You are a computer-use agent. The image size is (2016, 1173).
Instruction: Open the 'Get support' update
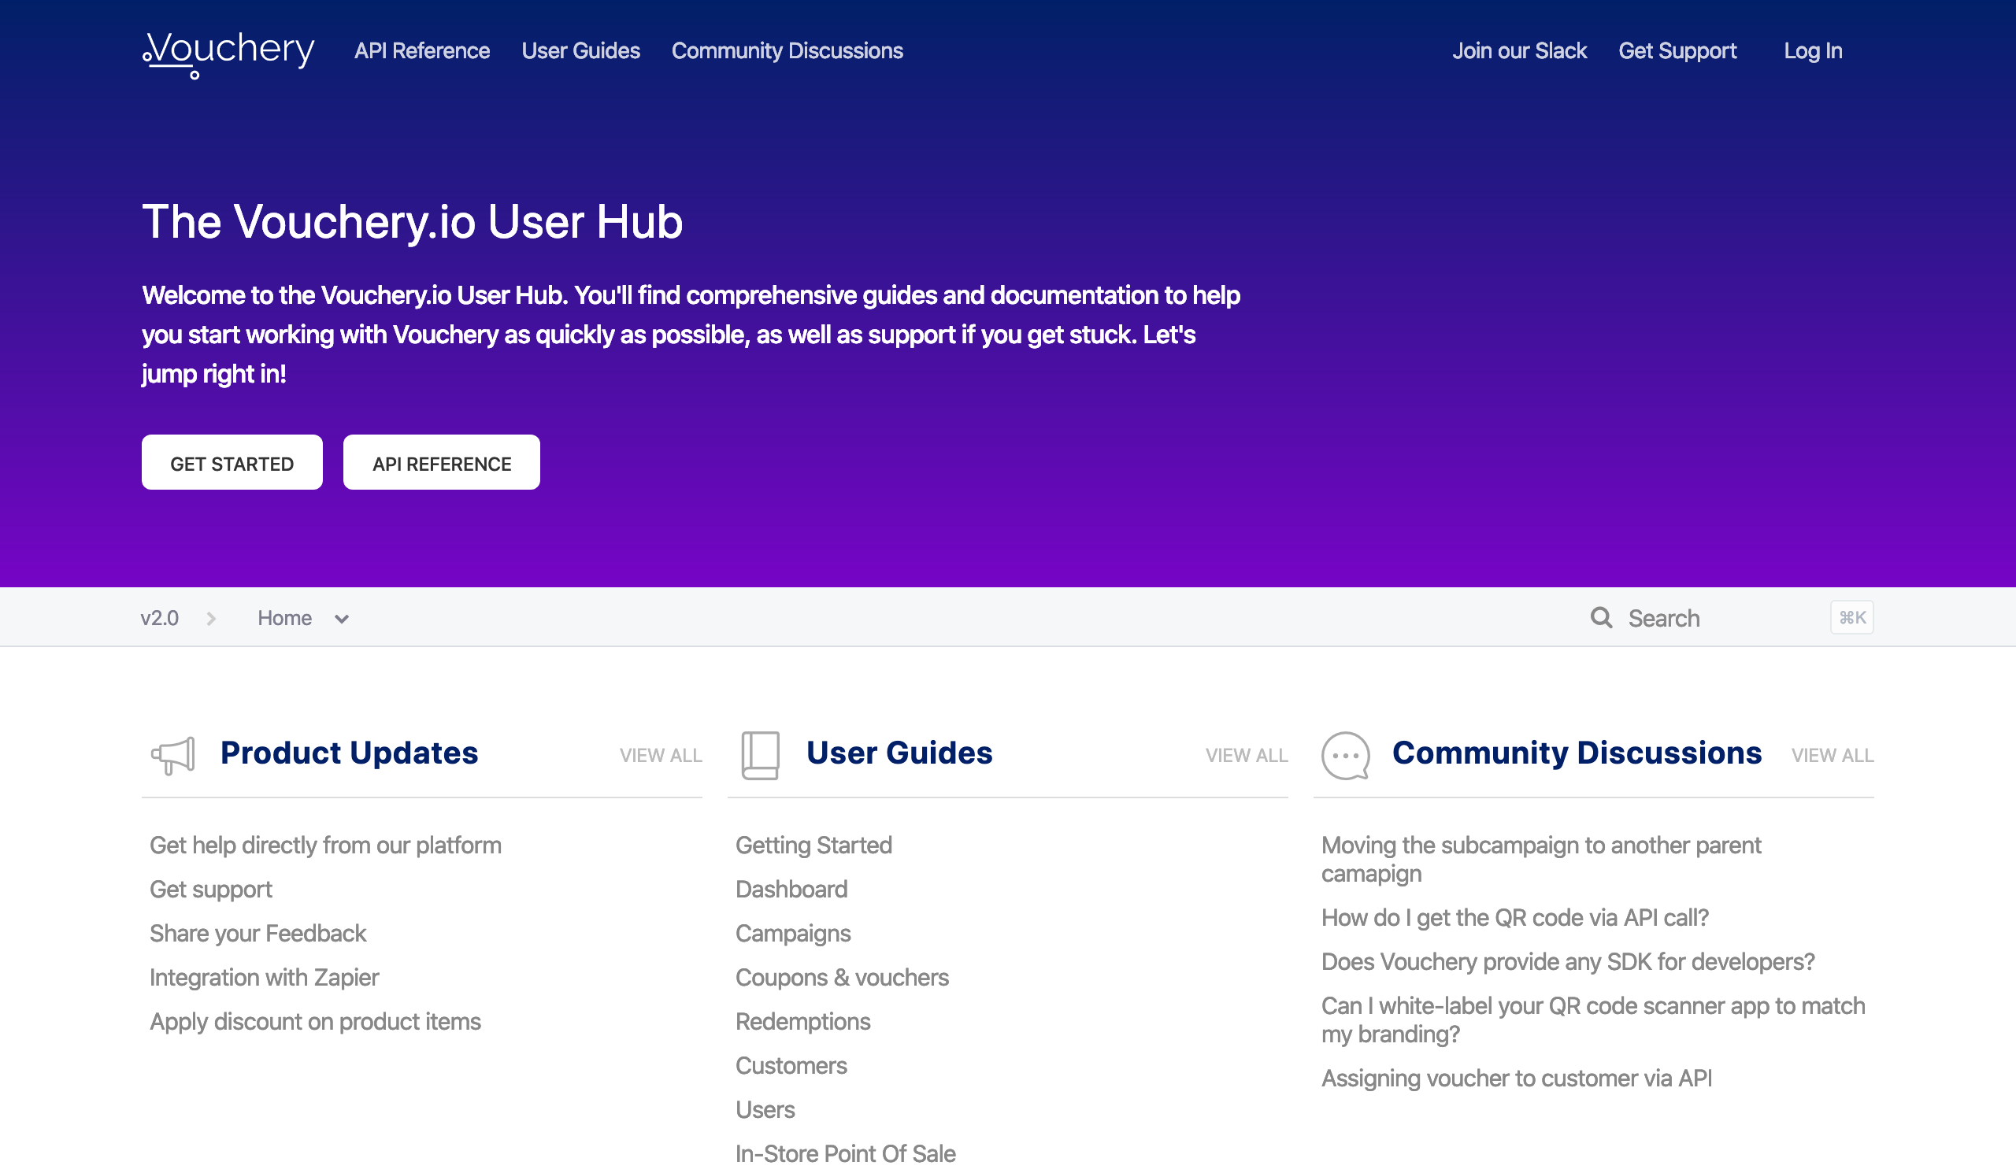tap(211, 889)
